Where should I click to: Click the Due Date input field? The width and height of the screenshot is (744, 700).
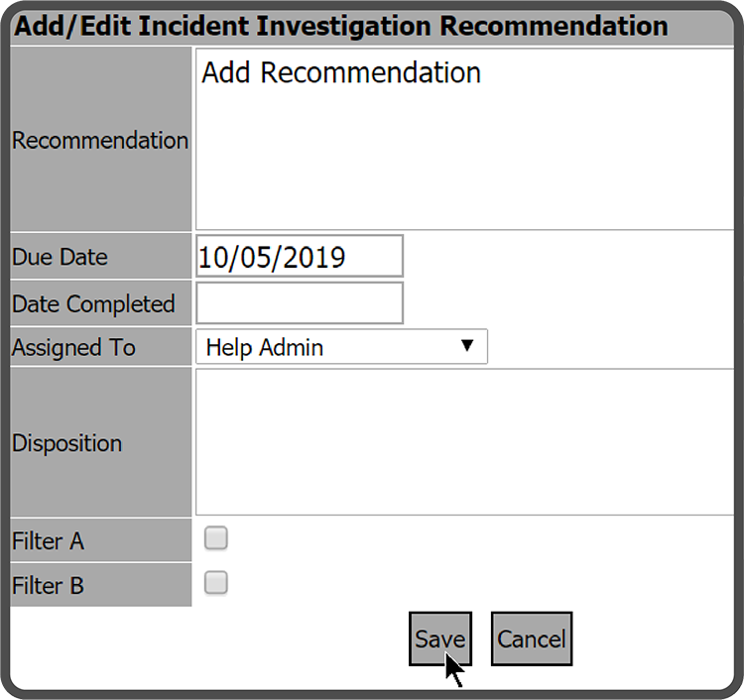(x=300, y=256)
